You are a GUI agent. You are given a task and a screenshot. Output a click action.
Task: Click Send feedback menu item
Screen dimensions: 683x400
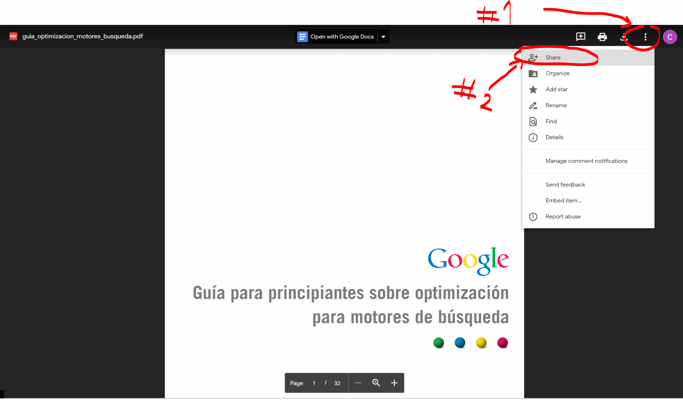[565, 184]
